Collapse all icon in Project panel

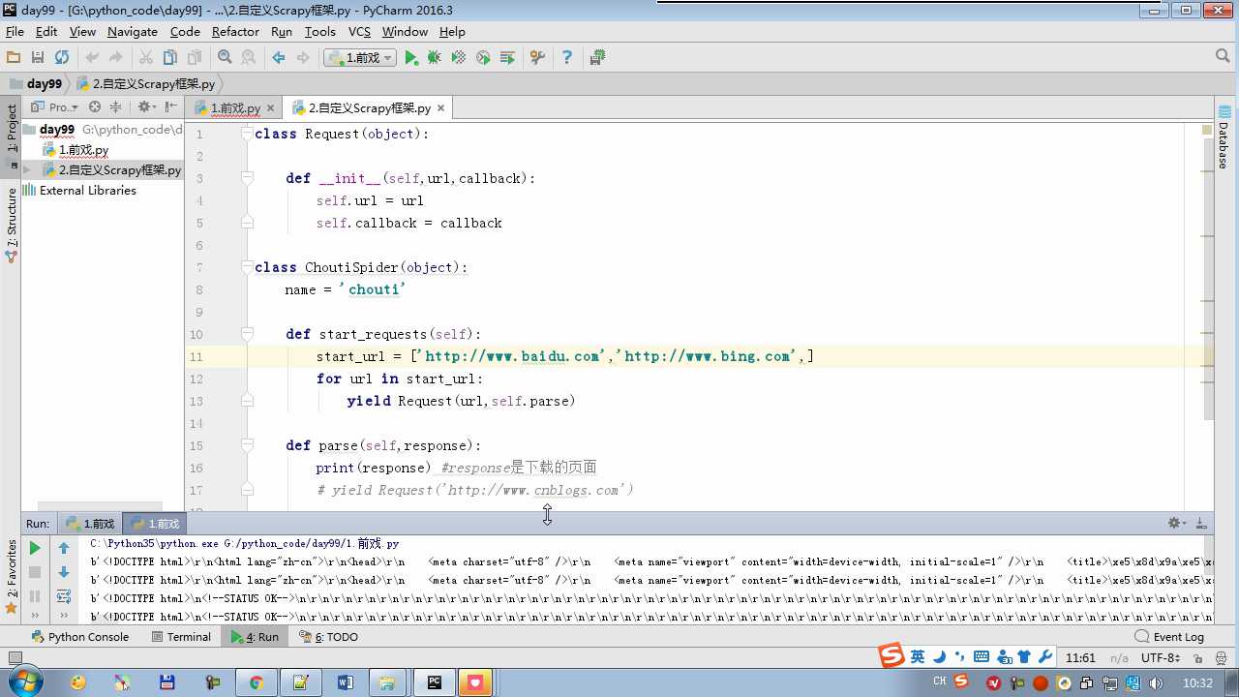[115, 107]
